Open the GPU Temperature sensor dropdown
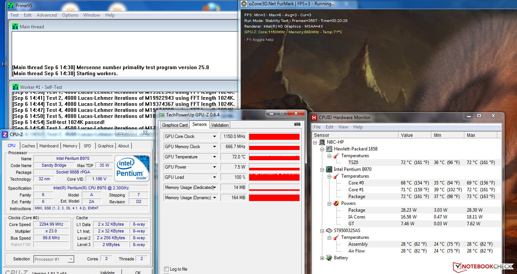Screen dimensions: 517x274 (x=214, y=157)
